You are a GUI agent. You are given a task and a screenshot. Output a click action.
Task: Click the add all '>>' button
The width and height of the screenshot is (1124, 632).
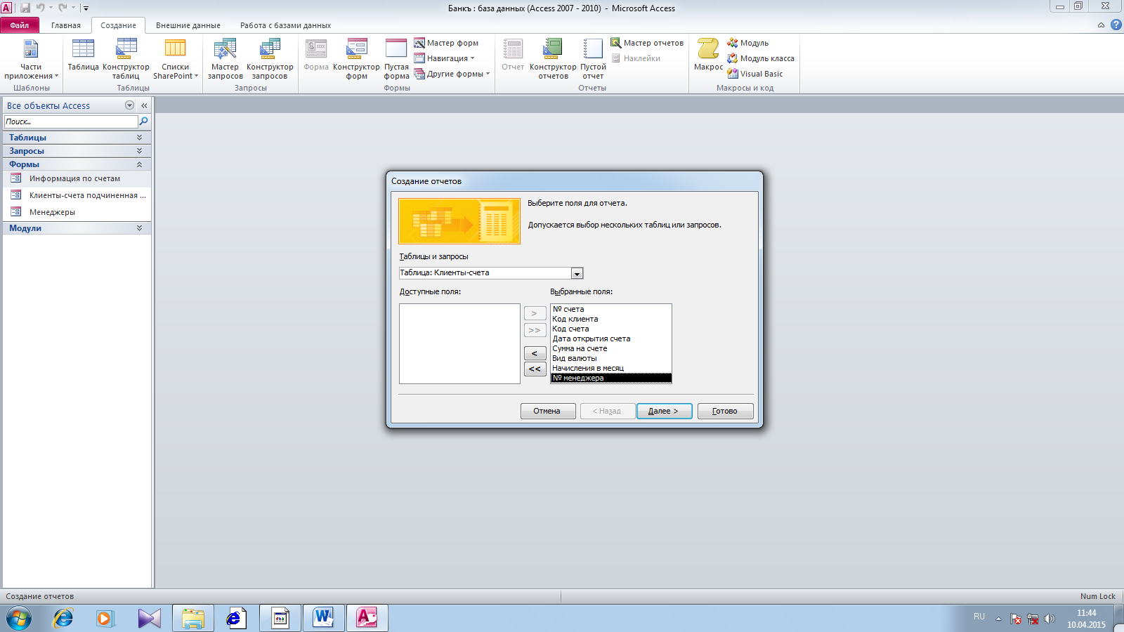pos(535,330)
